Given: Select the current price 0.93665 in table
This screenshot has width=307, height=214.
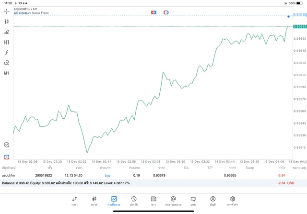Looking at the screenshot, I should click(x=230, y=176).
